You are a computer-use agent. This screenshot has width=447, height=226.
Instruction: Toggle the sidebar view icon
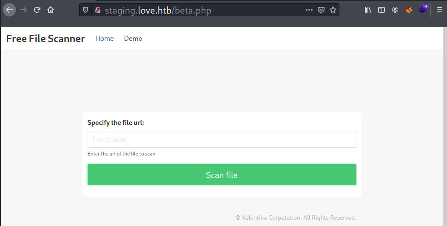click(x=382, y=10)
